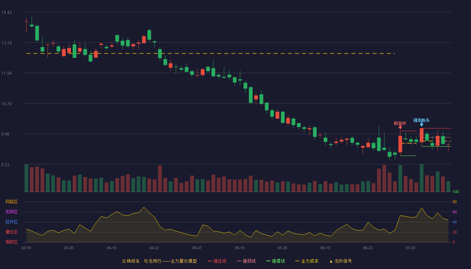471x269 pixels.
Task: Select the 风险区 zone label
Action: coord(11,202)
